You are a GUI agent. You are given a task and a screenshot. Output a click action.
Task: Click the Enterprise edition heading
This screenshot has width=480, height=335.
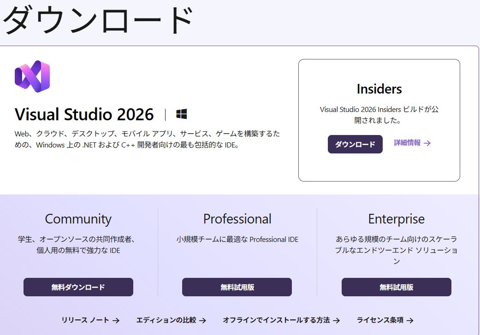coord(396,218)
